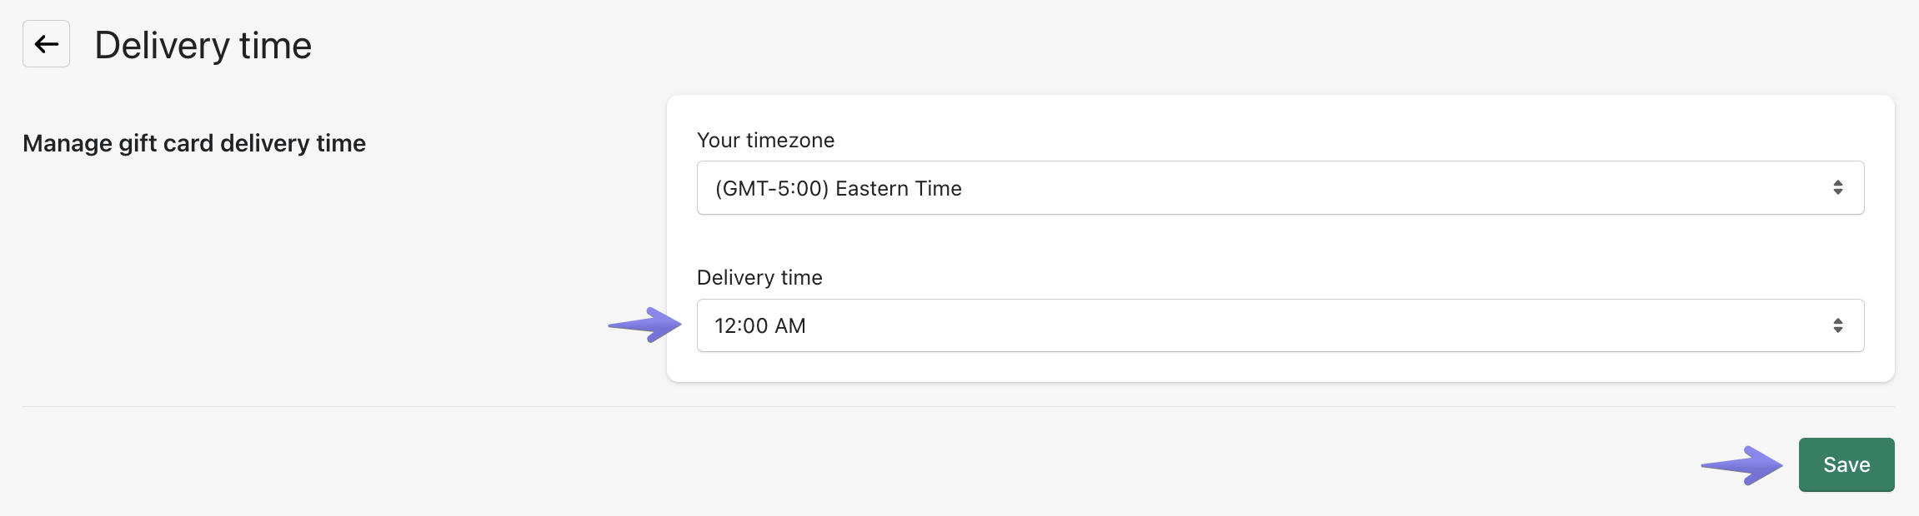Screen dimensions: 1919x516
Task: Click the purple arrow pointing to Save
Action: click(x=1742, y=465)
